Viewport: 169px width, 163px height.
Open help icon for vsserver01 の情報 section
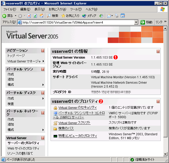(x=158, y=51)
